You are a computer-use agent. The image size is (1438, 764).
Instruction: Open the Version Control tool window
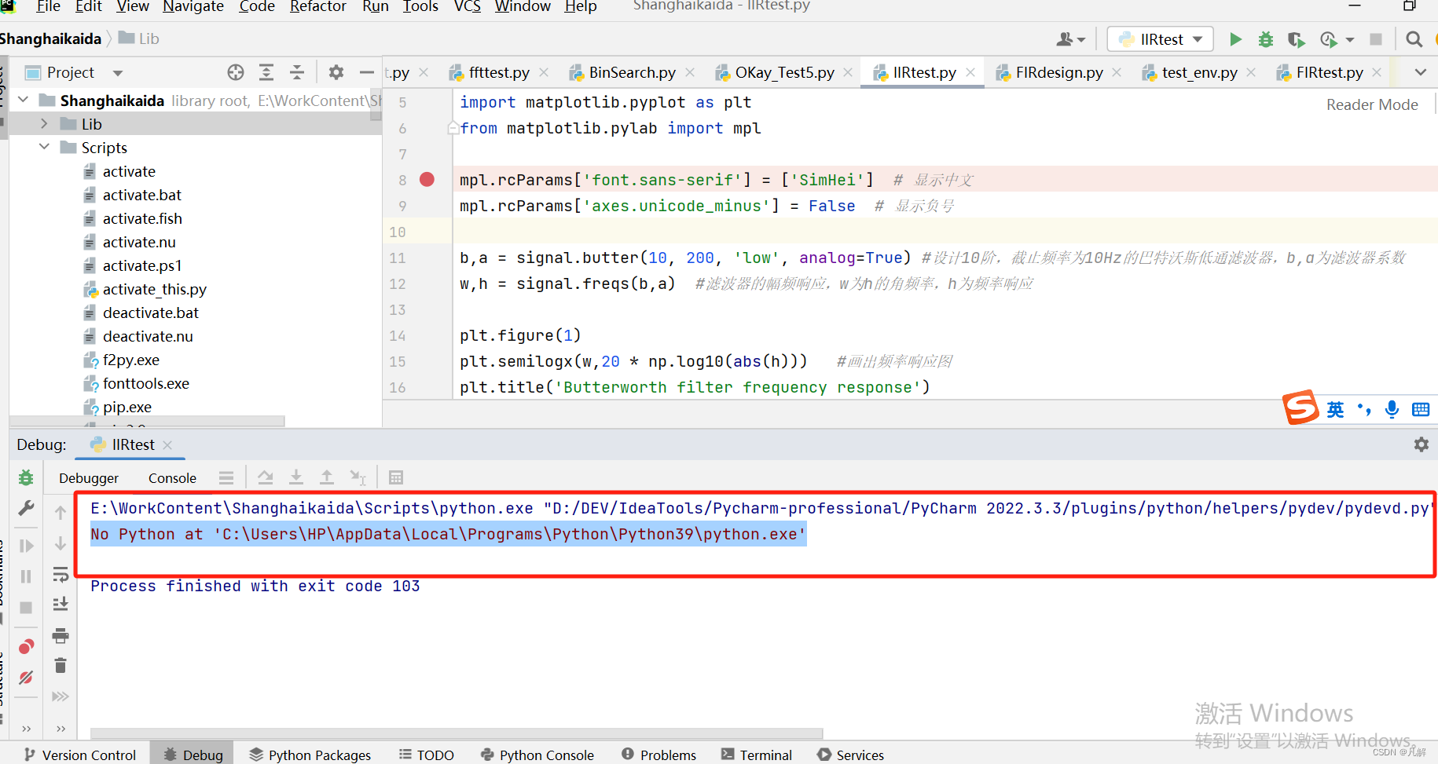(79, 755)
